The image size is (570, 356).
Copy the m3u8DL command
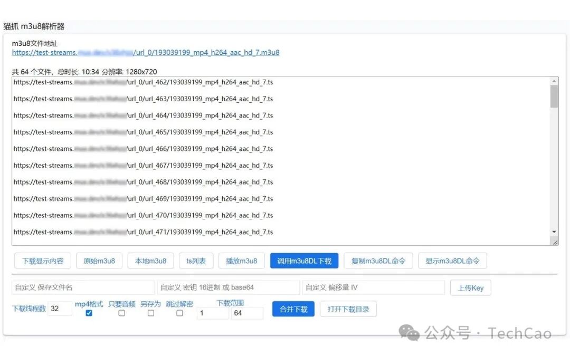[x=378, y=261]
